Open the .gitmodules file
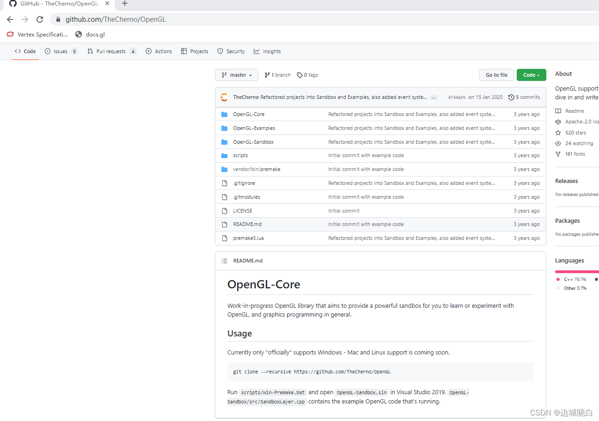Screen dimensions: 599x421 tap(246, 197)
